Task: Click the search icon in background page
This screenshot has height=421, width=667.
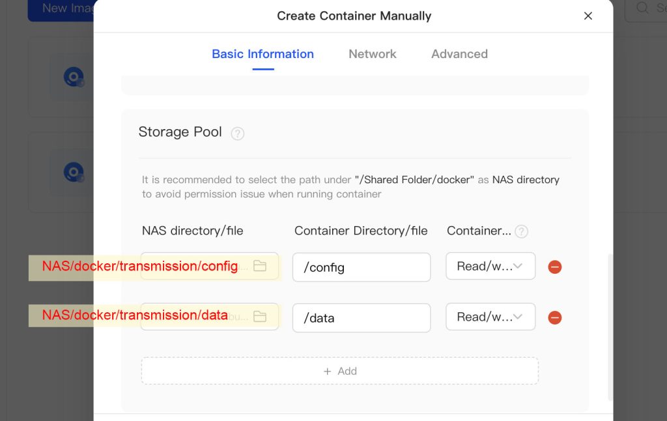Action: point(643,8)
